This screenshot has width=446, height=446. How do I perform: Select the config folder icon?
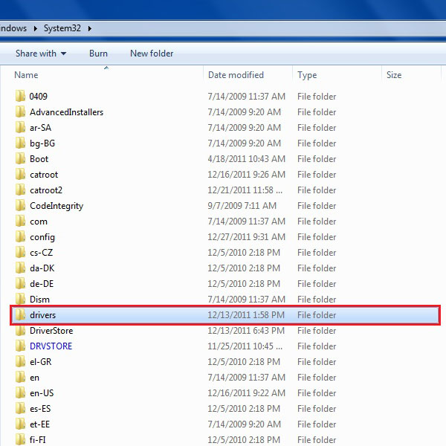(20, 237)
